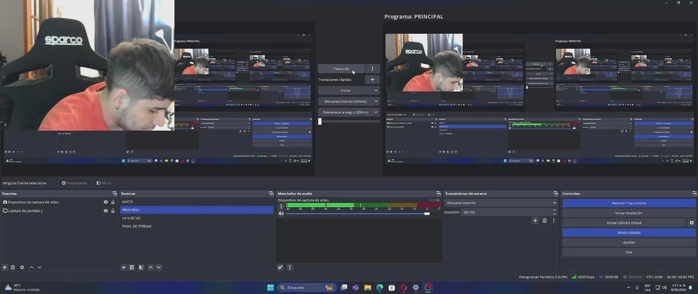Click the Programa: PRINCIPAL output view
Screen dimensions: 698x294
click(540, 99)
